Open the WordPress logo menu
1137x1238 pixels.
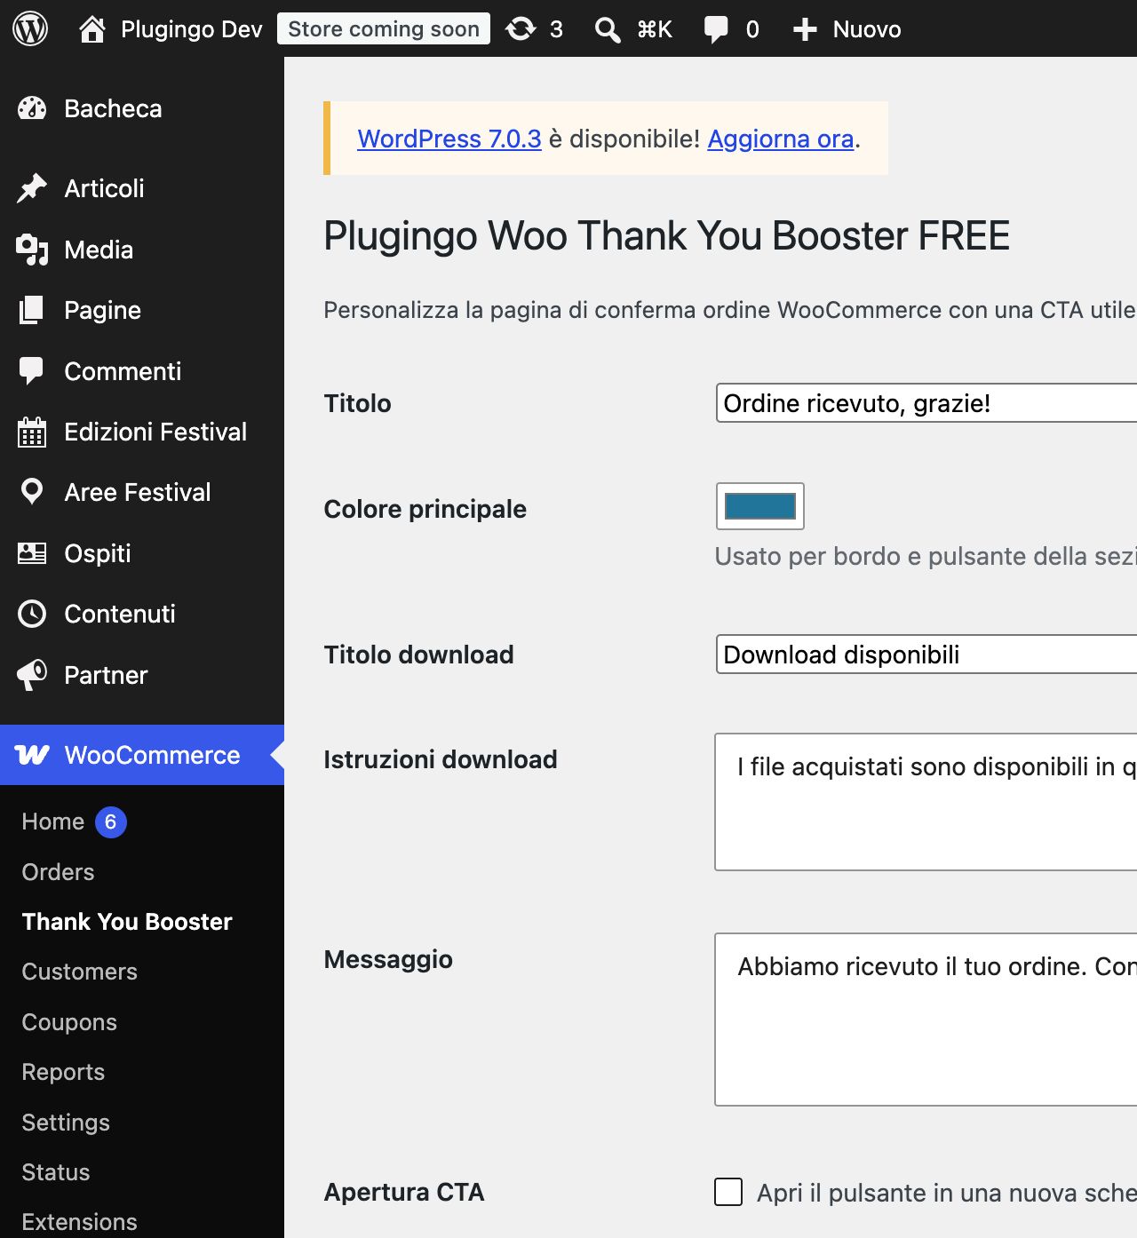point(30,29)
